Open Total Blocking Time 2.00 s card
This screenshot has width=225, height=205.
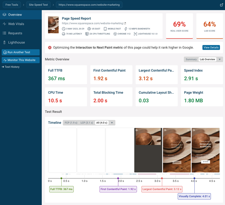(x=111, y=97)
